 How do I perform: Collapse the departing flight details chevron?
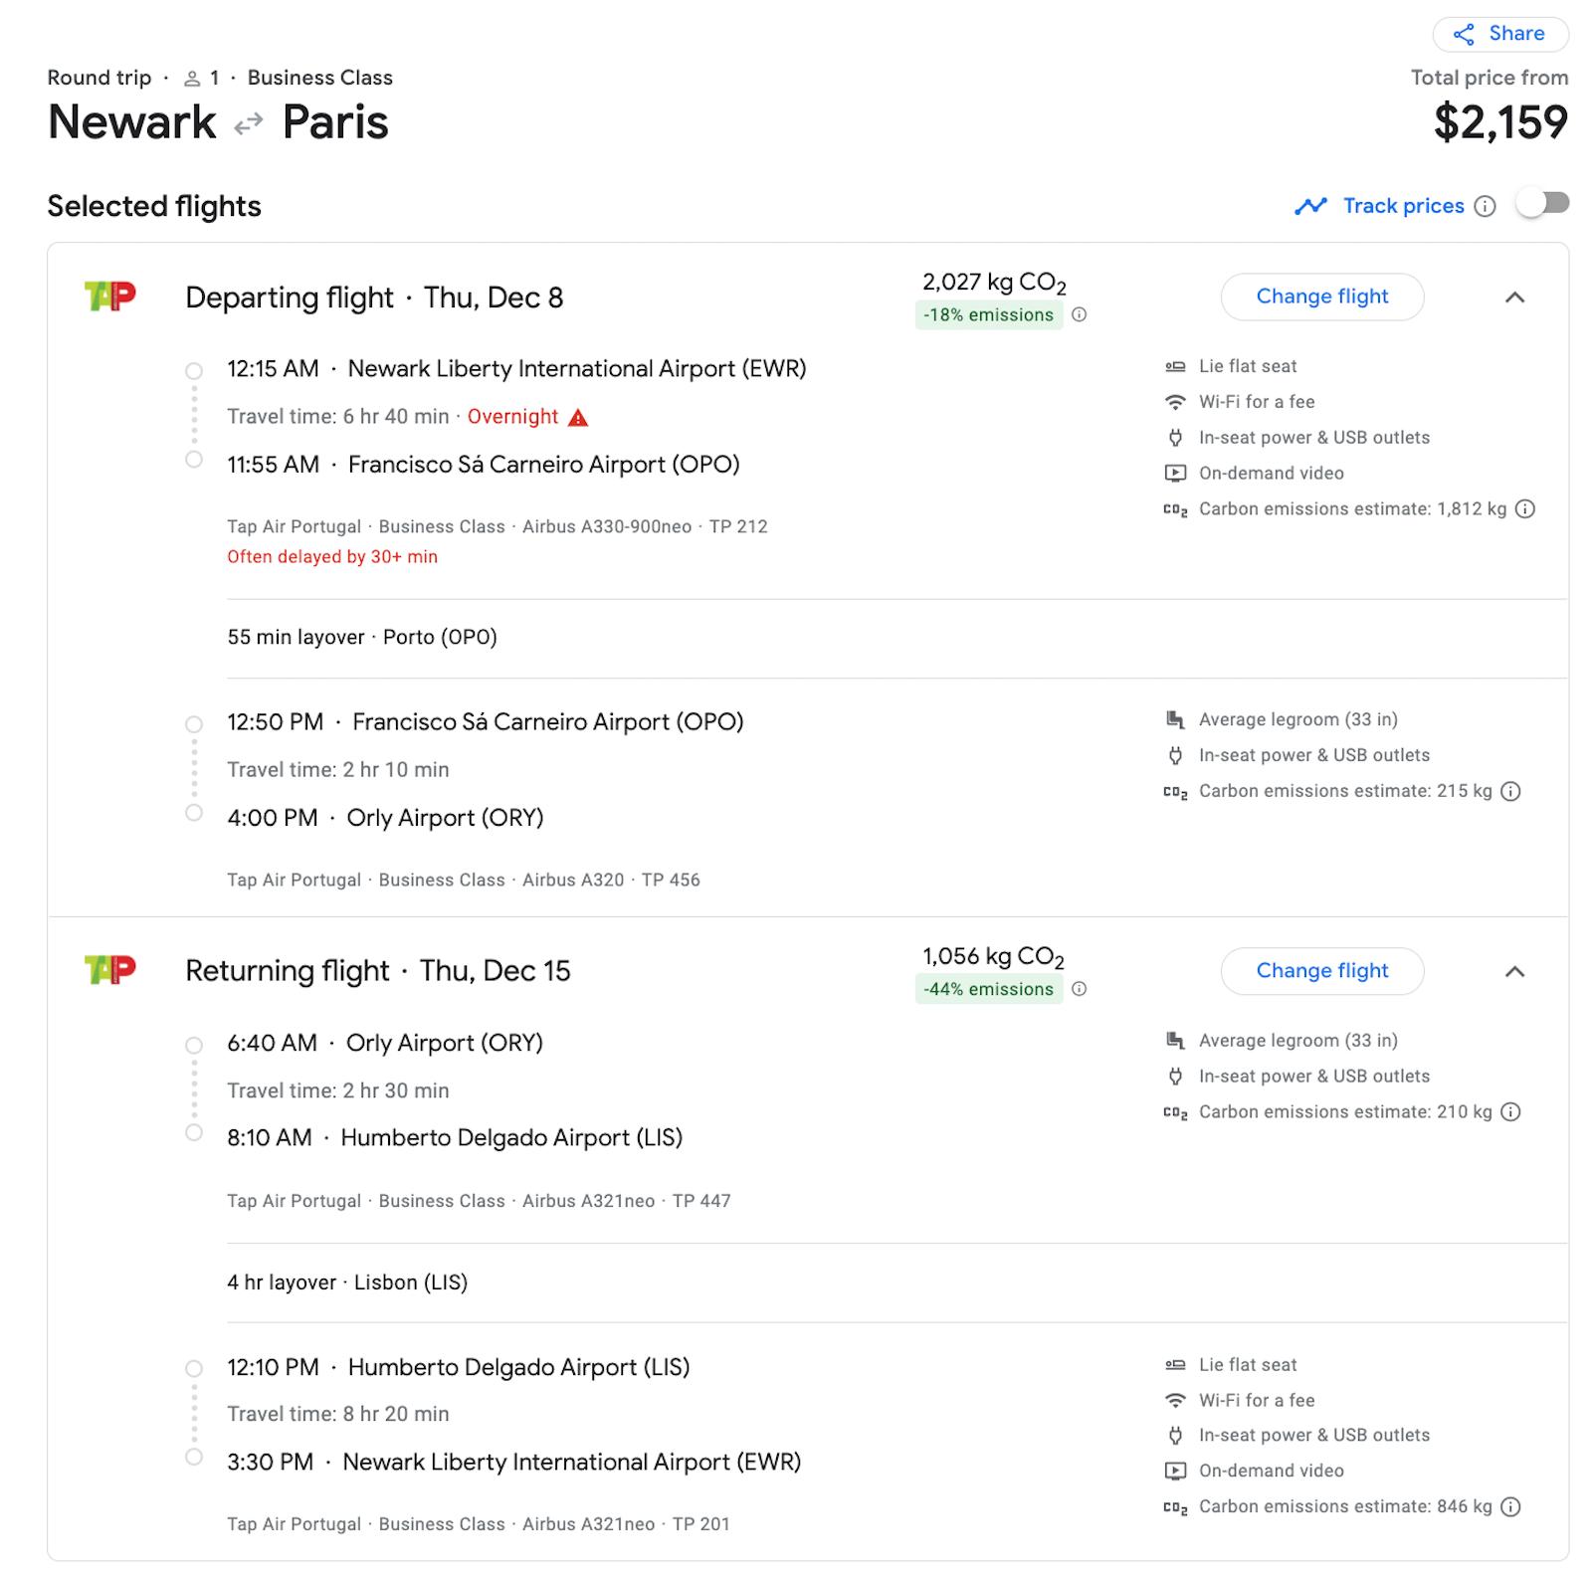click(1515, 296)
